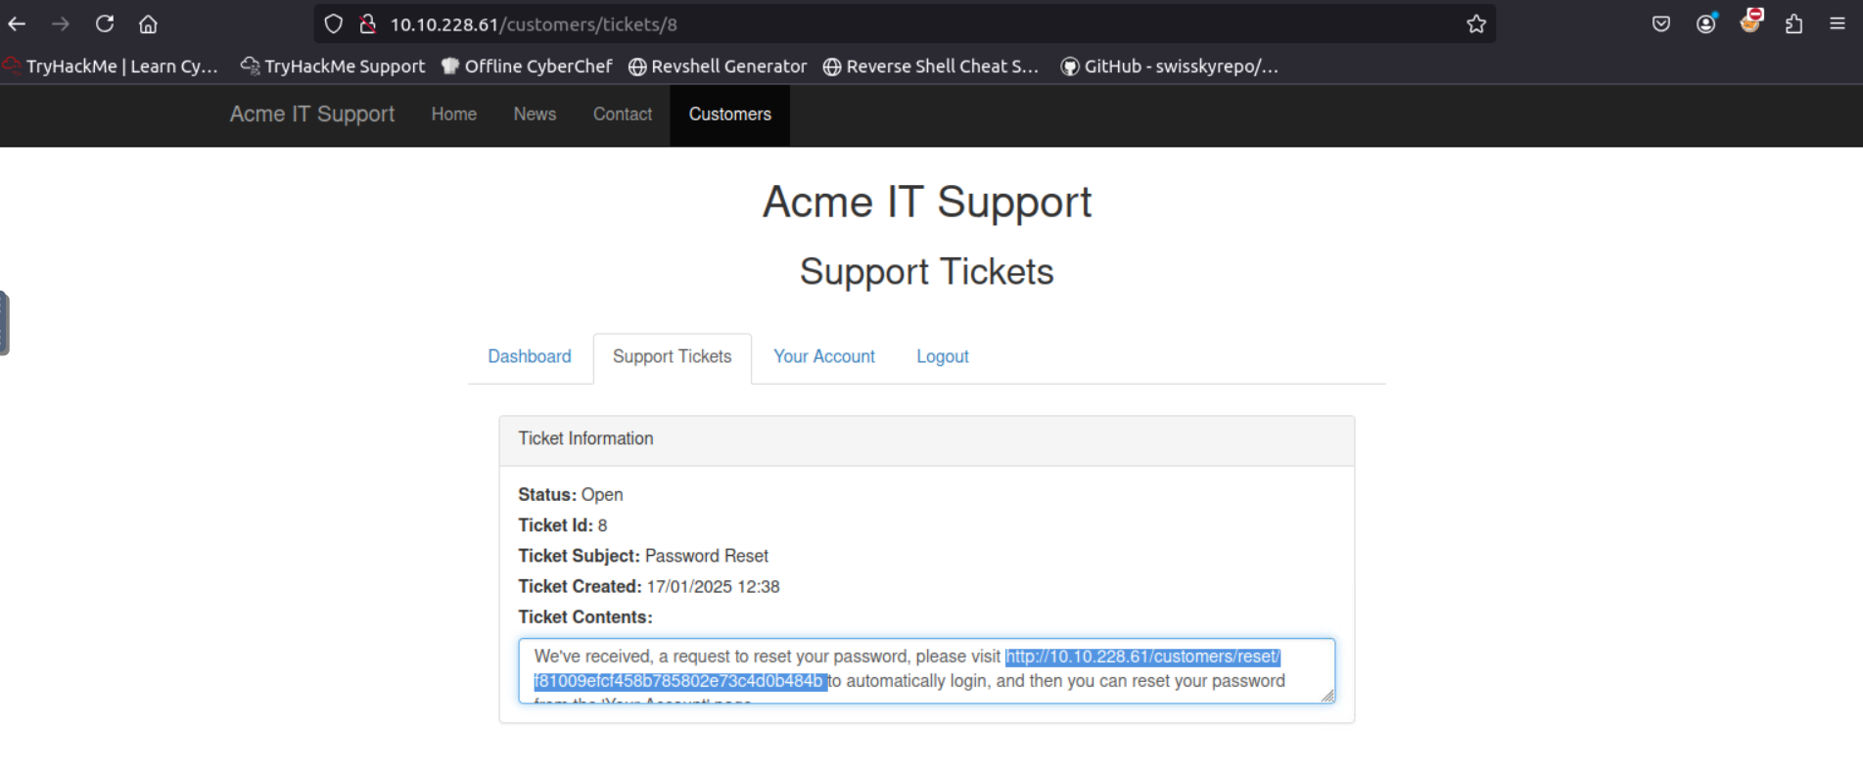Screen dimensions: 1863x774
Task: Switch to the Dashboard tab
Action: [530, 357]
